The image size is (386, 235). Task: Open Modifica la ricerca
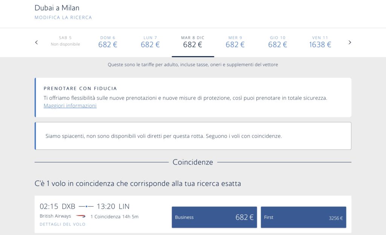pyautogui.click(x=63, y=17)
